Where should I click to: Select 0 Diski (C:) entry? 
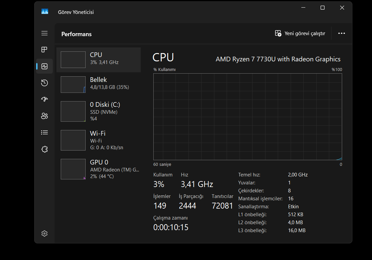point(99,111)
